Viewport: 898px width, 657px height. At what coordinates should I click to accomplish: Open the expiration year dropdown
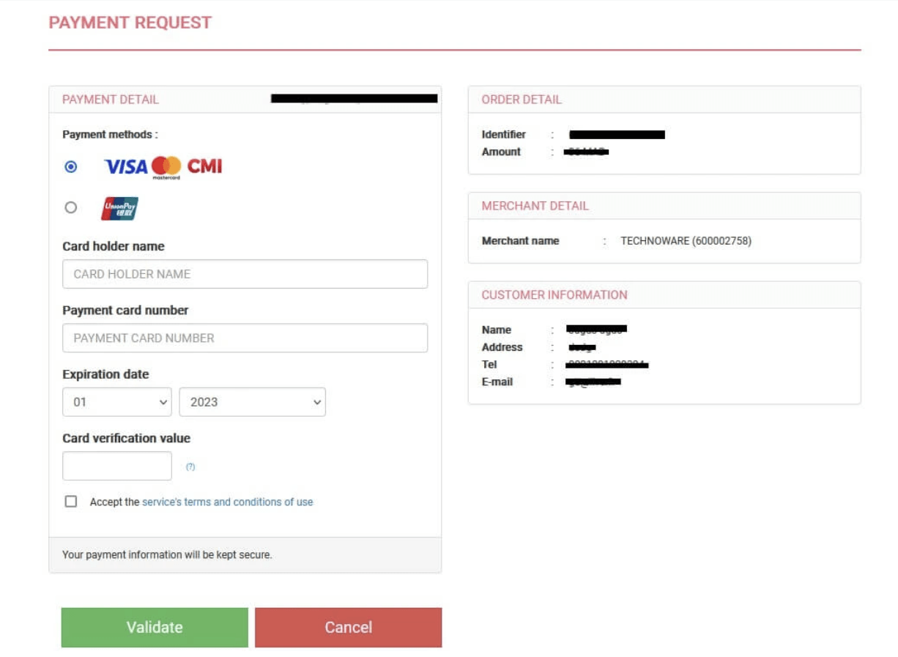click(252, 402)
